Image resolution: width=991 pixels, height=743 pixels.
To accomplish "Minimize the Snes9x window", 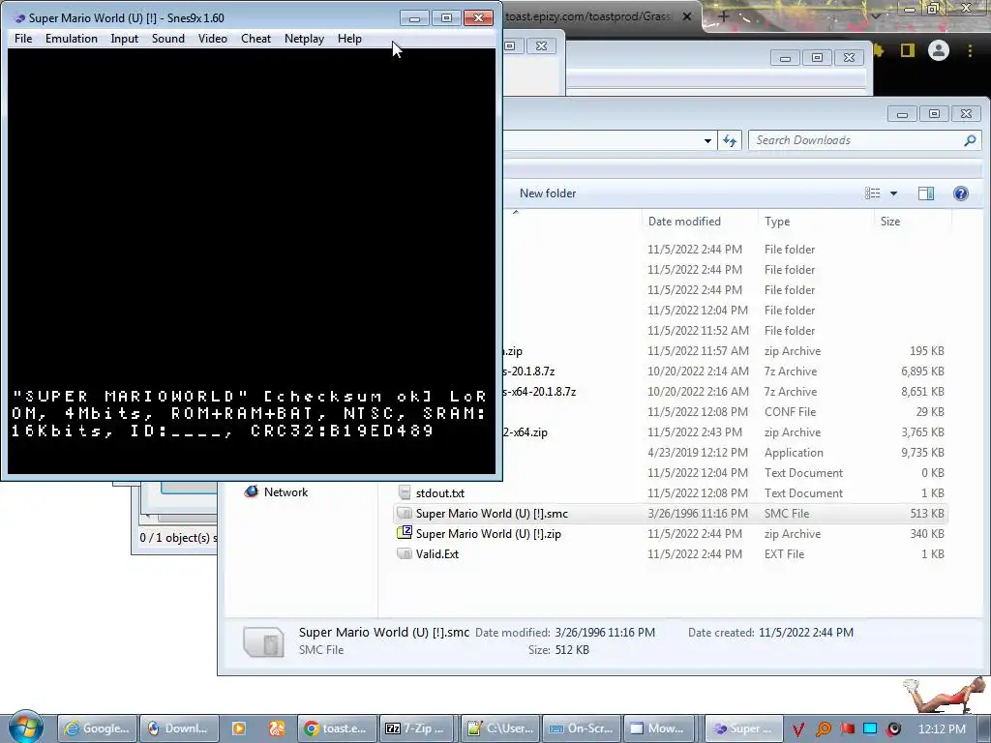I will [x=414, y=17].
